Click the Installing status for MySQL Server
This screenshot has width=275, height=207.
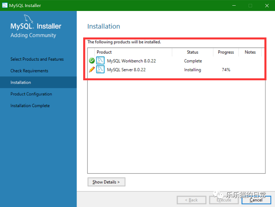click(x=192, y=70)
